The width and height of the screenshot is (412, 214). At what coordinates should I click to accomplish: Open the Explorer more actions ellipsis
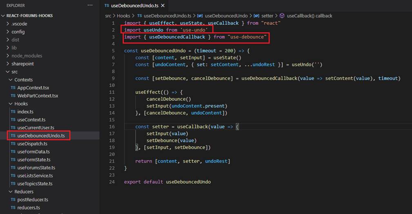click(90, 5)
